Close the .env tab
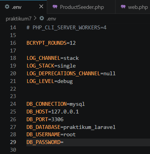Image resolution: width=150 pixels, height=154 pixels. [x=41, y=7]
